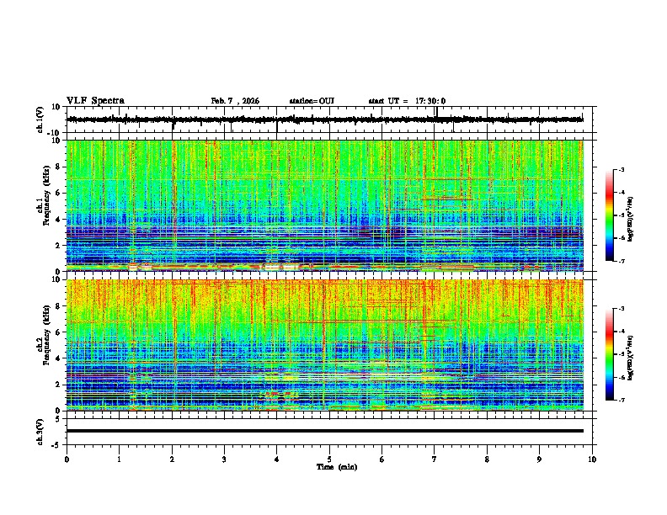Click tick label "5" on the Time axis
The height and width of the screenshot is (515, 667).
[329, 459]
